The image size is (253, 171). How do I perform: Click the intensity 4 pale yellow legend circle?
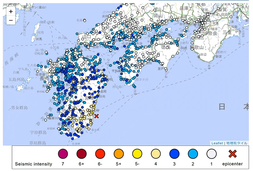click(x=156, y=154)
